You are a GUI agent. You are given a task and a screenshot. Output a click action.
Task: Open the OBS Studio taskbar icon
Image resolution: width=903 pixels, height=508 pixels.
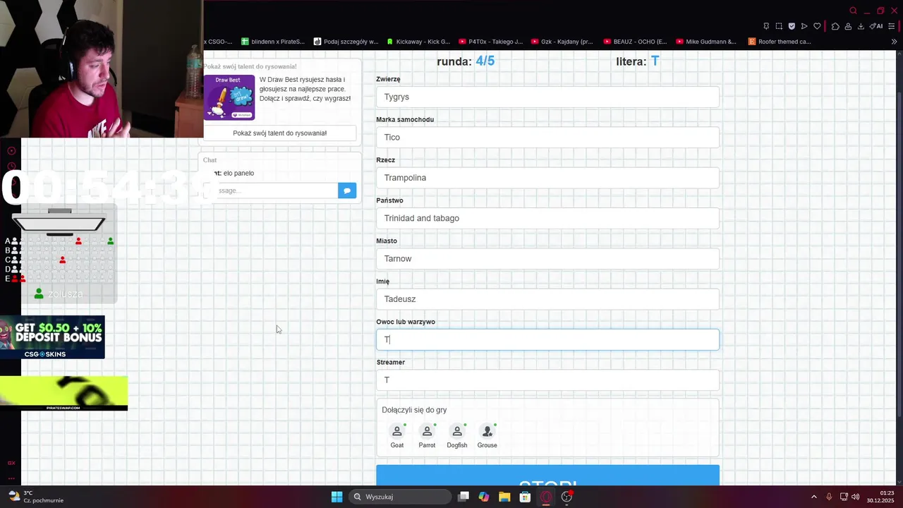(x=566, y=497)
